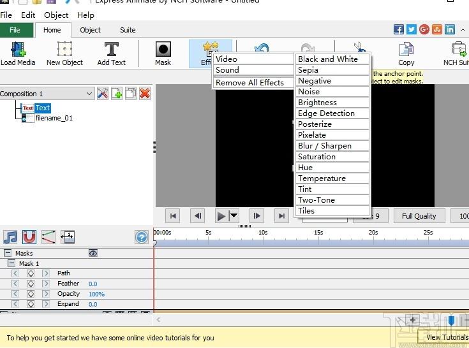Open the Composition 1 dropdown

[47, 94]
